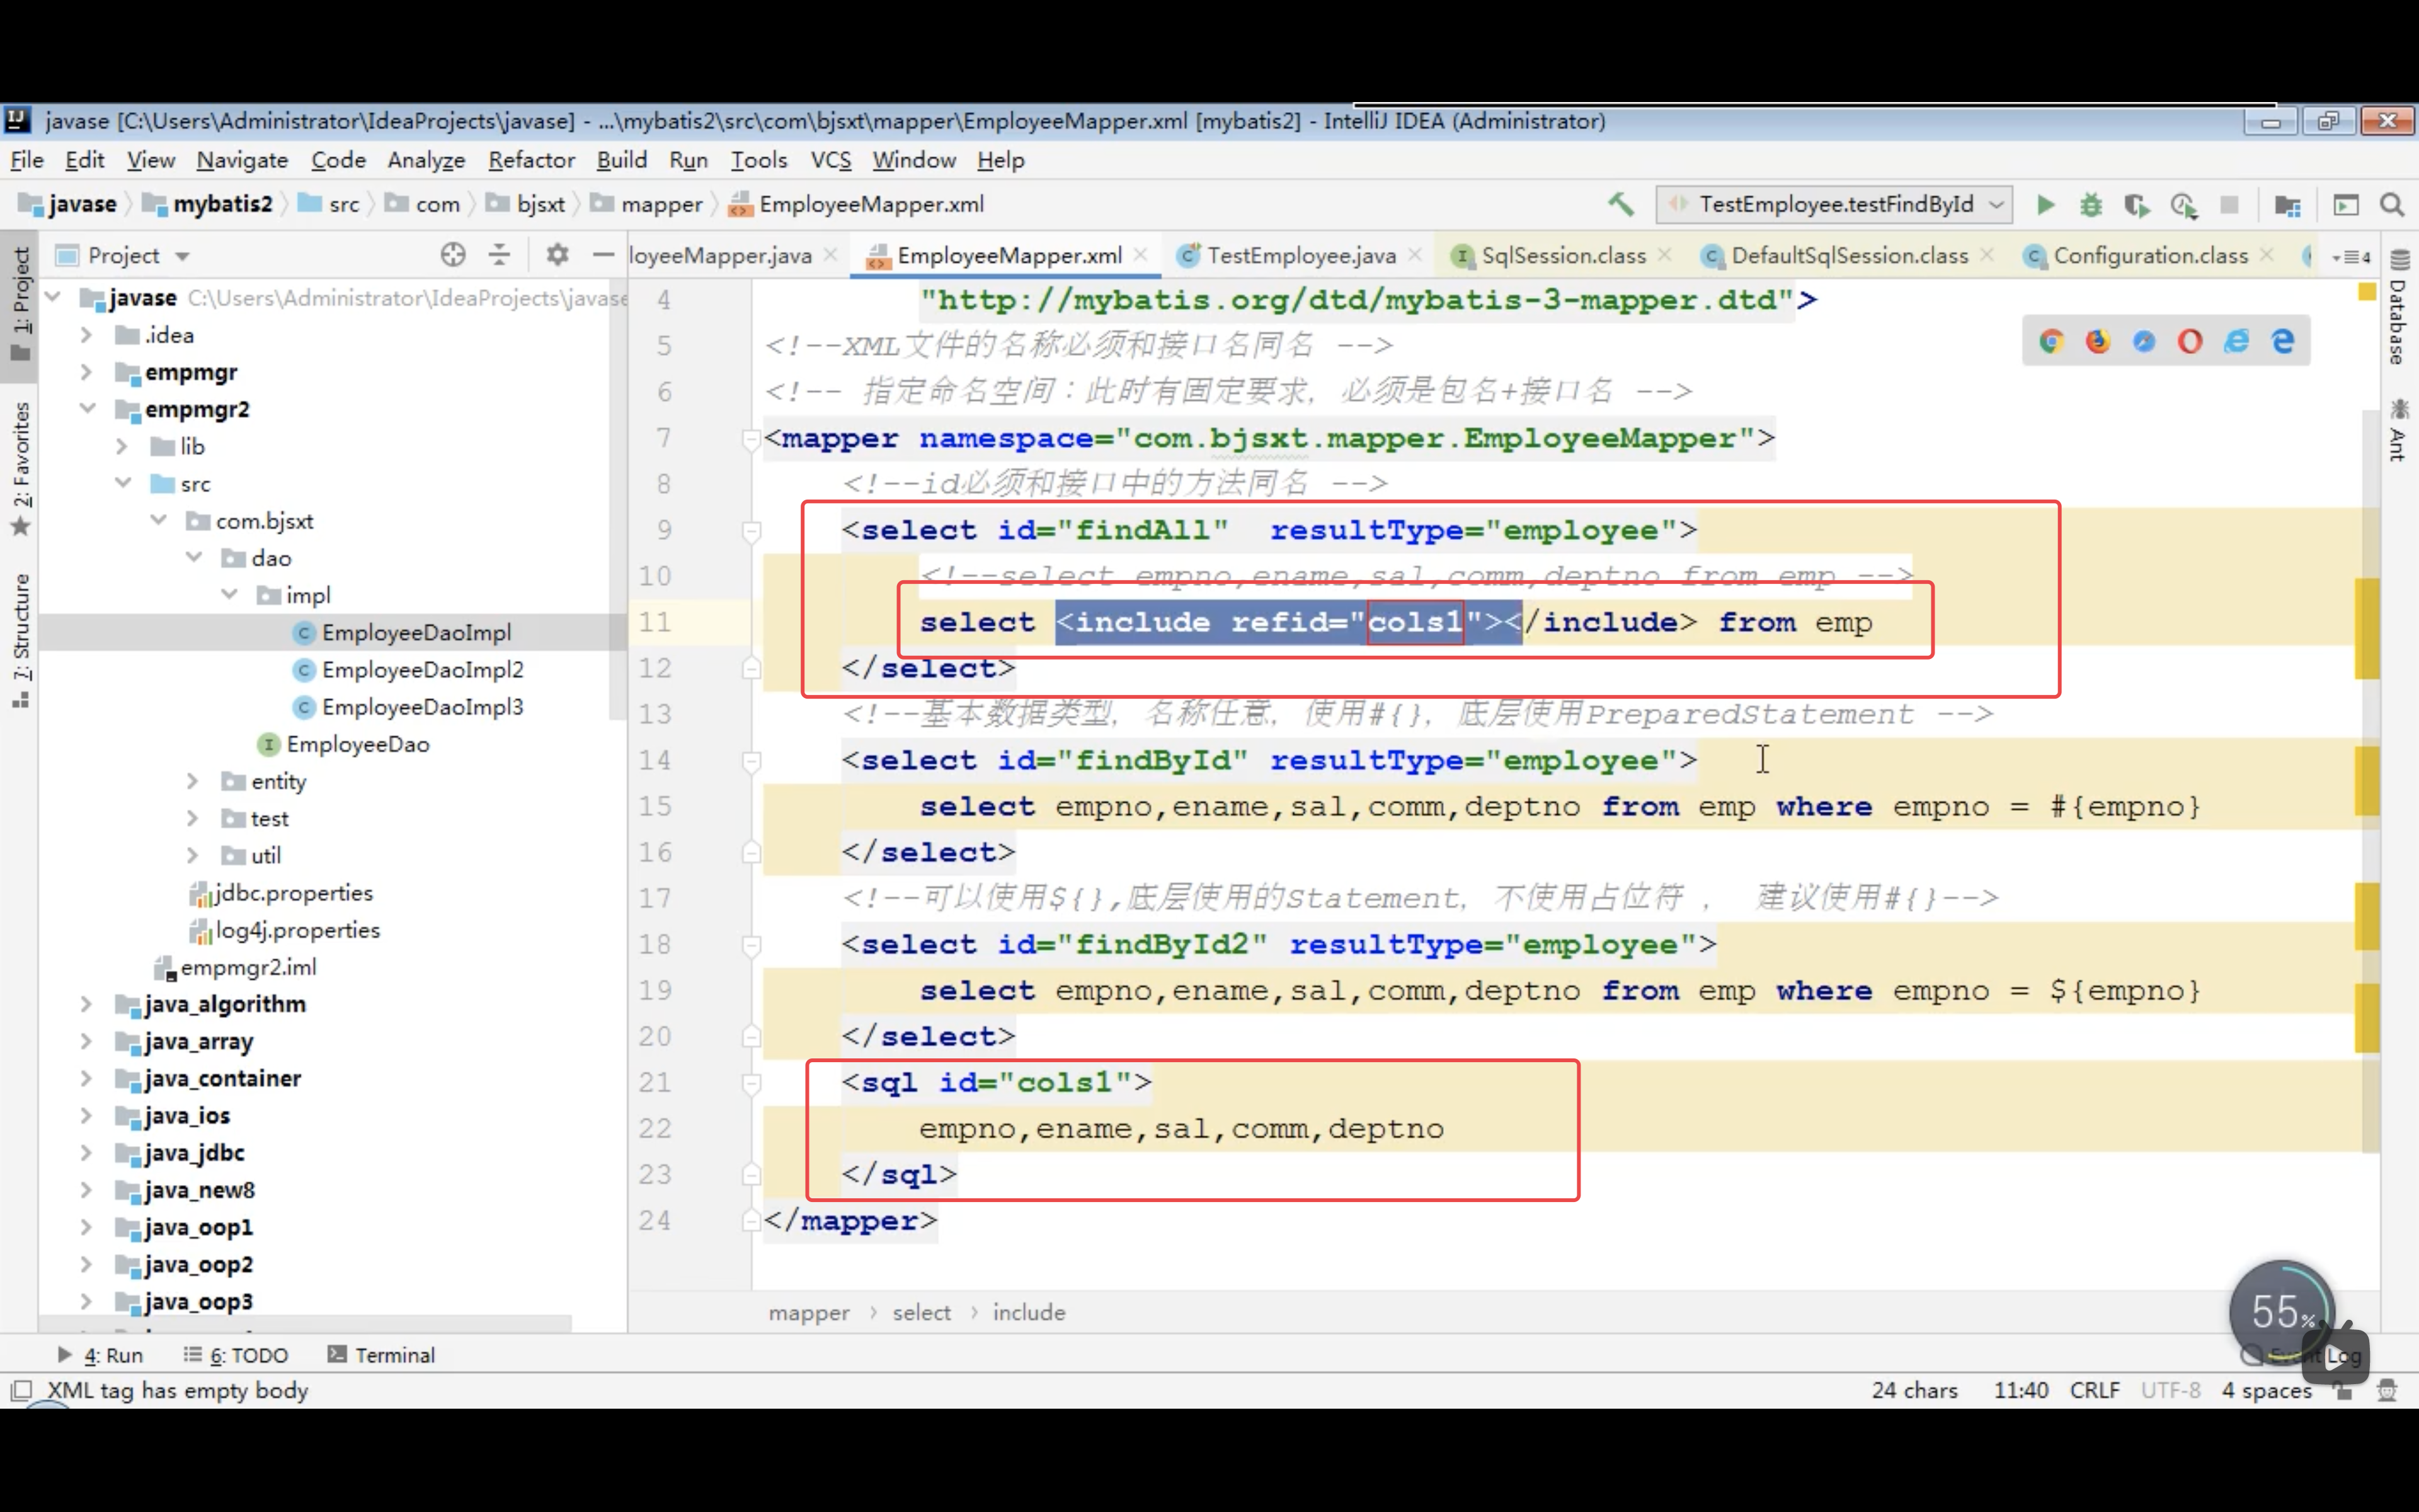
Task: Open the Terminal tool window button
Action: [381, 1355]
